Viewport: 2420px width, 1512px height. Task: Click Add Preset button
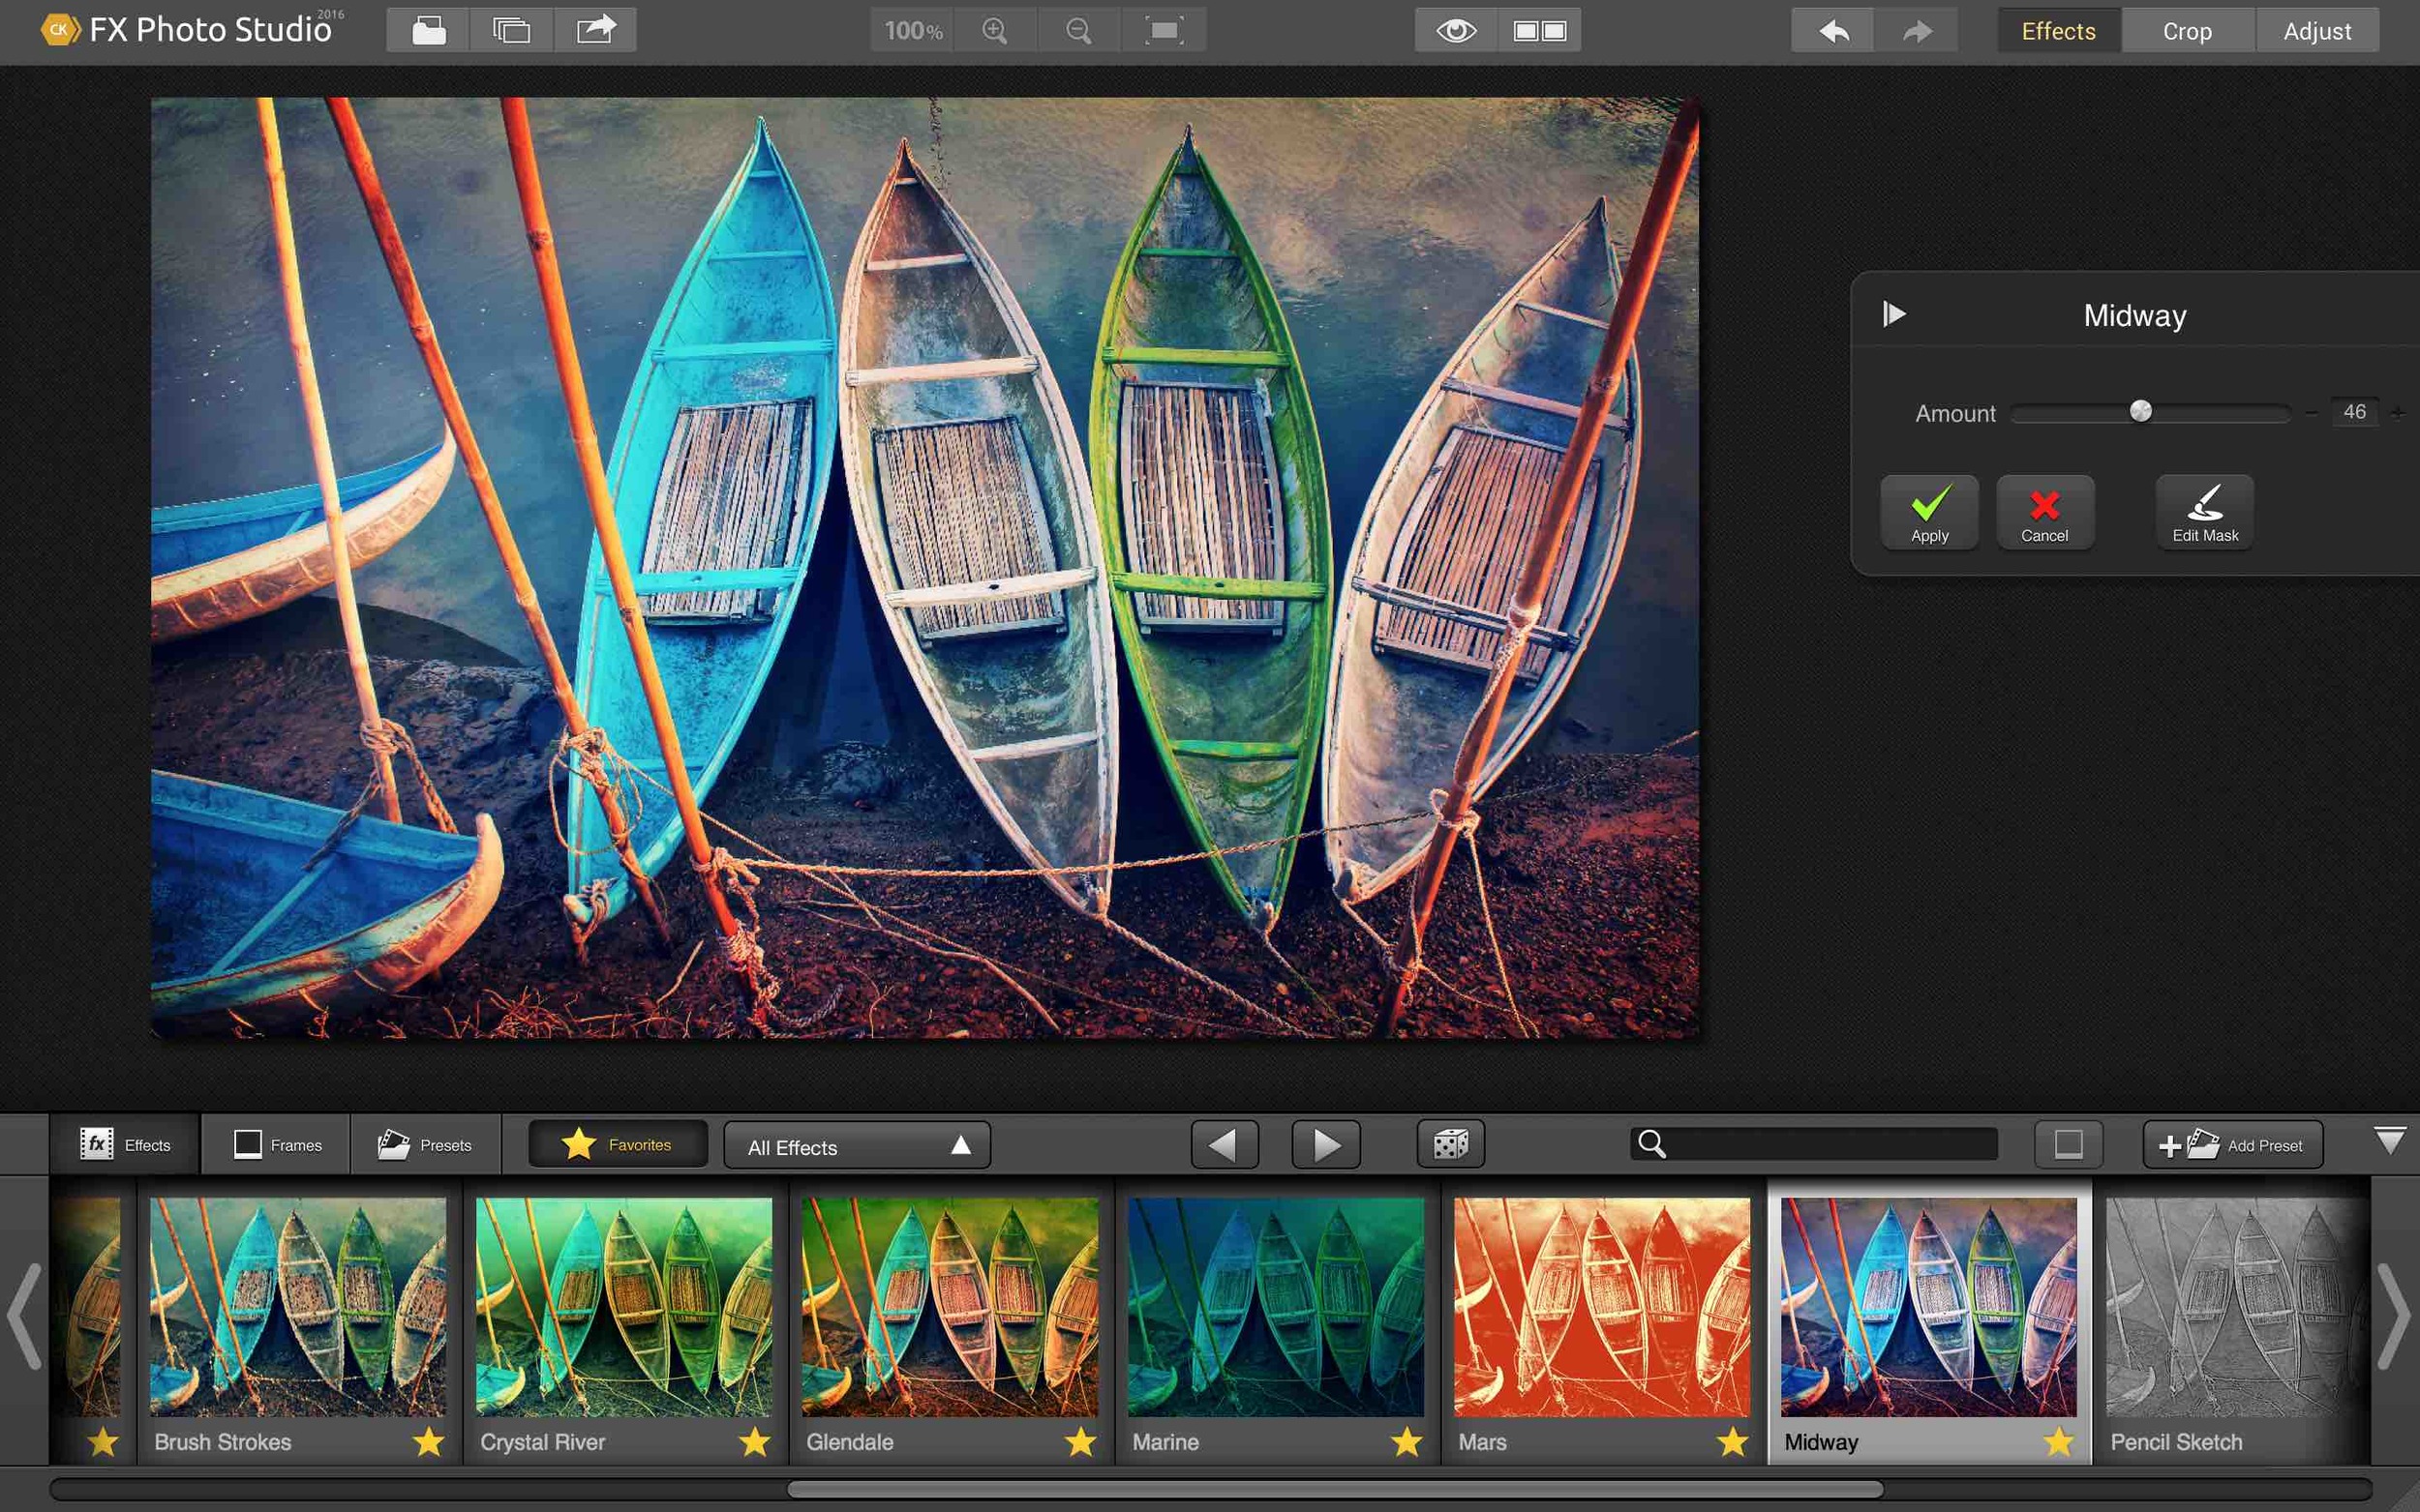point(2232,1144)
